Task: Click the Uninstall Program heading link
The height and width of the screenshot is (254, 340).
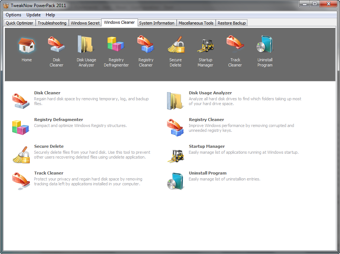Action: pyautogui.click(x=208, y=173)
